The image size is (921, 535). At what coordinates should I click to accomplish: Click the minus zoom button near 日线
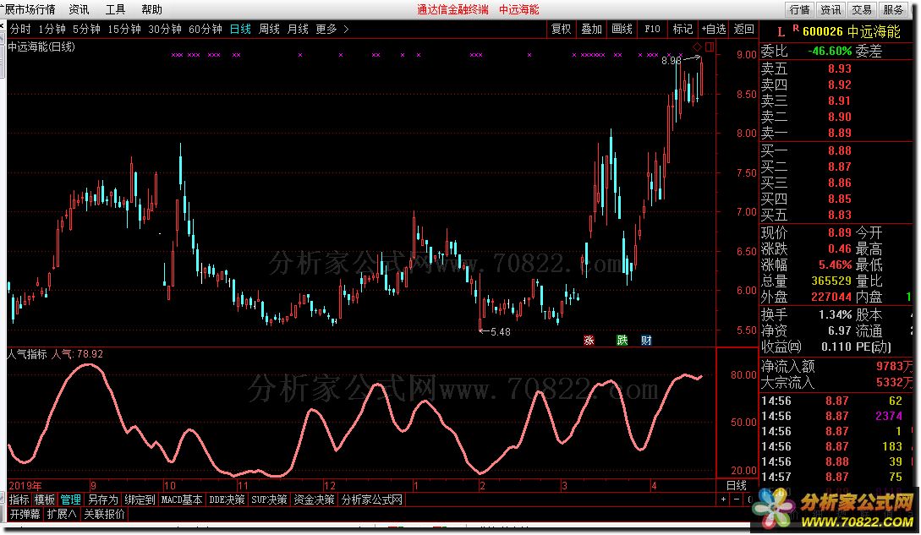(737, 500)
